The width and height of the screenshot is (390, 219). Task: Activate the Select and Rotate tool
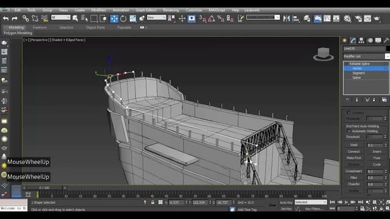pos(123,18)
